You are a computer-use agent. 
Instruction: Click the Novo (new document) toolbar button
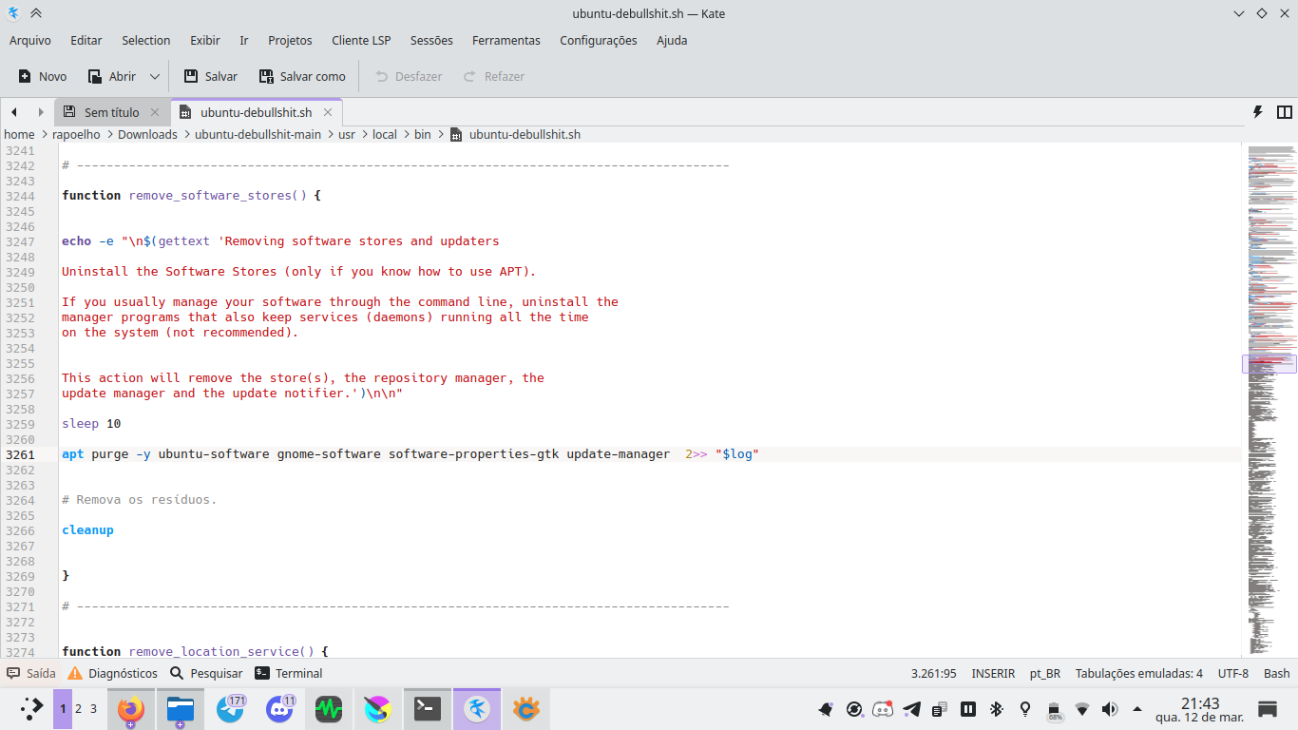tap(43, 76)
